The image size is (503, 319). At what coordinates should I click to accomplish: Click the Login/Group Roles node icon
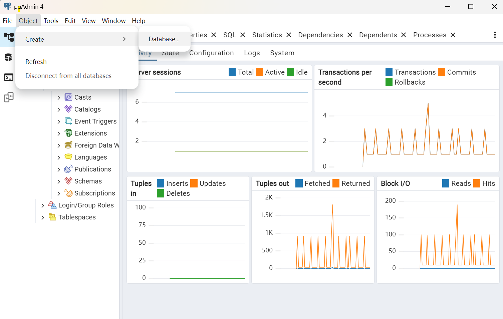[52, 205]
